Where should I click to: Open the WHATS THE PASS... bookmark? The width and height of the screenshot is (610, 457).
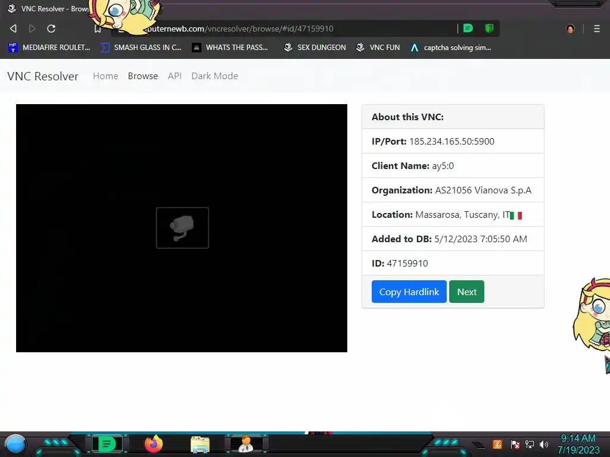[x=230, y=48]
